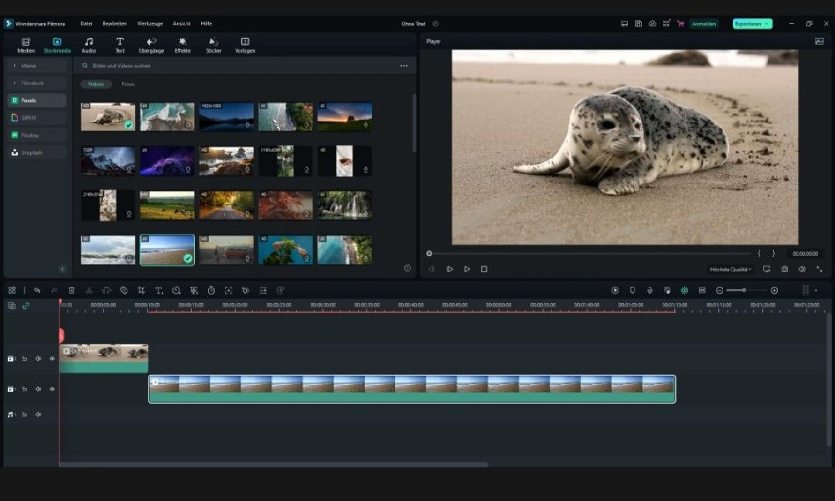
Task: Click the Anmelden button
Action: tap(704, 24)
